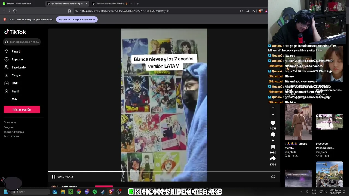Go to next video with down chevron
The image size is (349, 196).
273,115
